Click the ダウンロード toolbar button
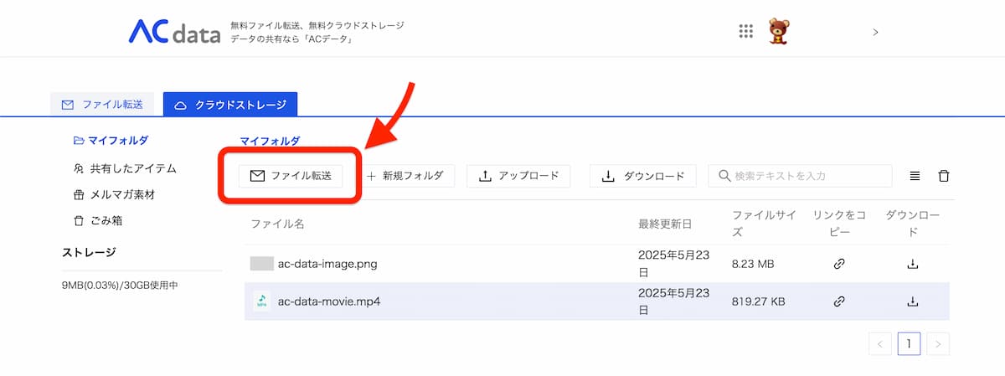 click(x=643, y=176)
